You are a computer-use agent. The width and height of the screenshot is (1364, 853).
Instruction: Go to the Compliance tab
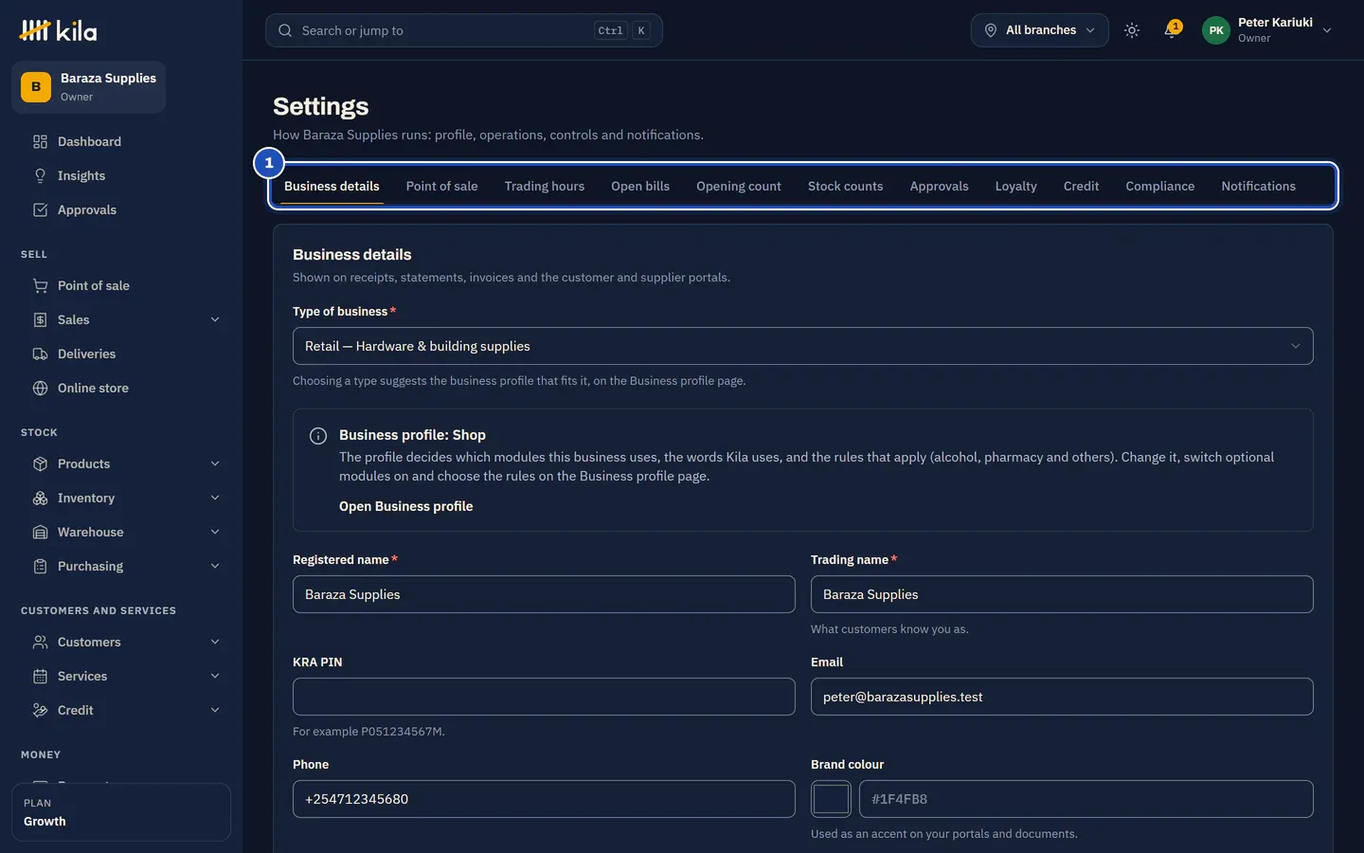1159,186
